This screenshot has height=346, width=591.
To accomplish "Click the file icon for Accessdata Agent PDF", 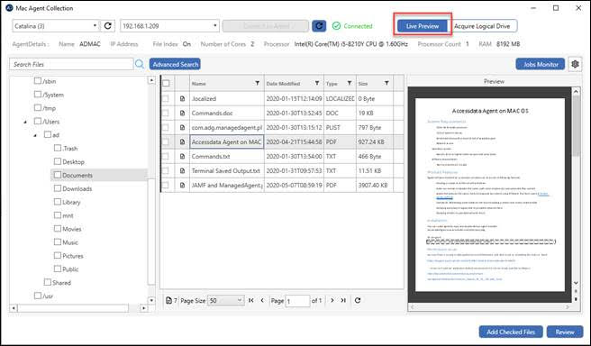I will (182, 142).
